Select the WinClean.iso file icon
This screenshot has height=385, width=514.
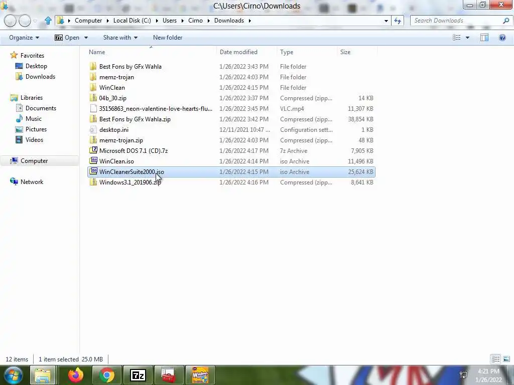tap(93, 161)
